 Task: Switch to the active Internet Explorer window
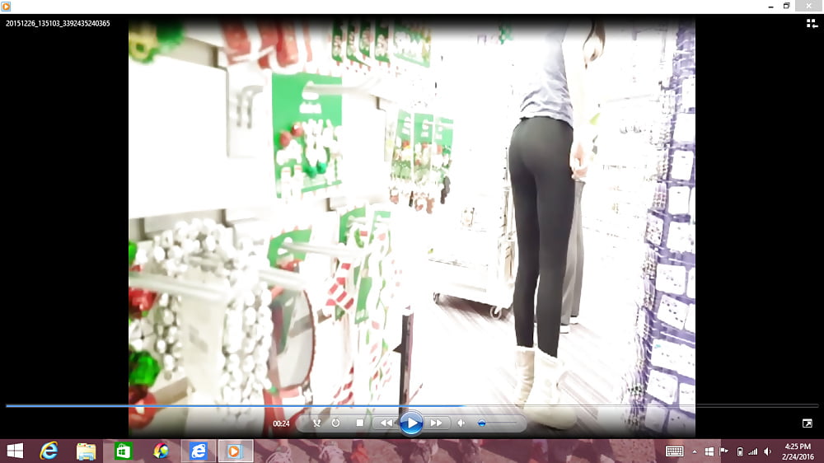tap(199, 451)
